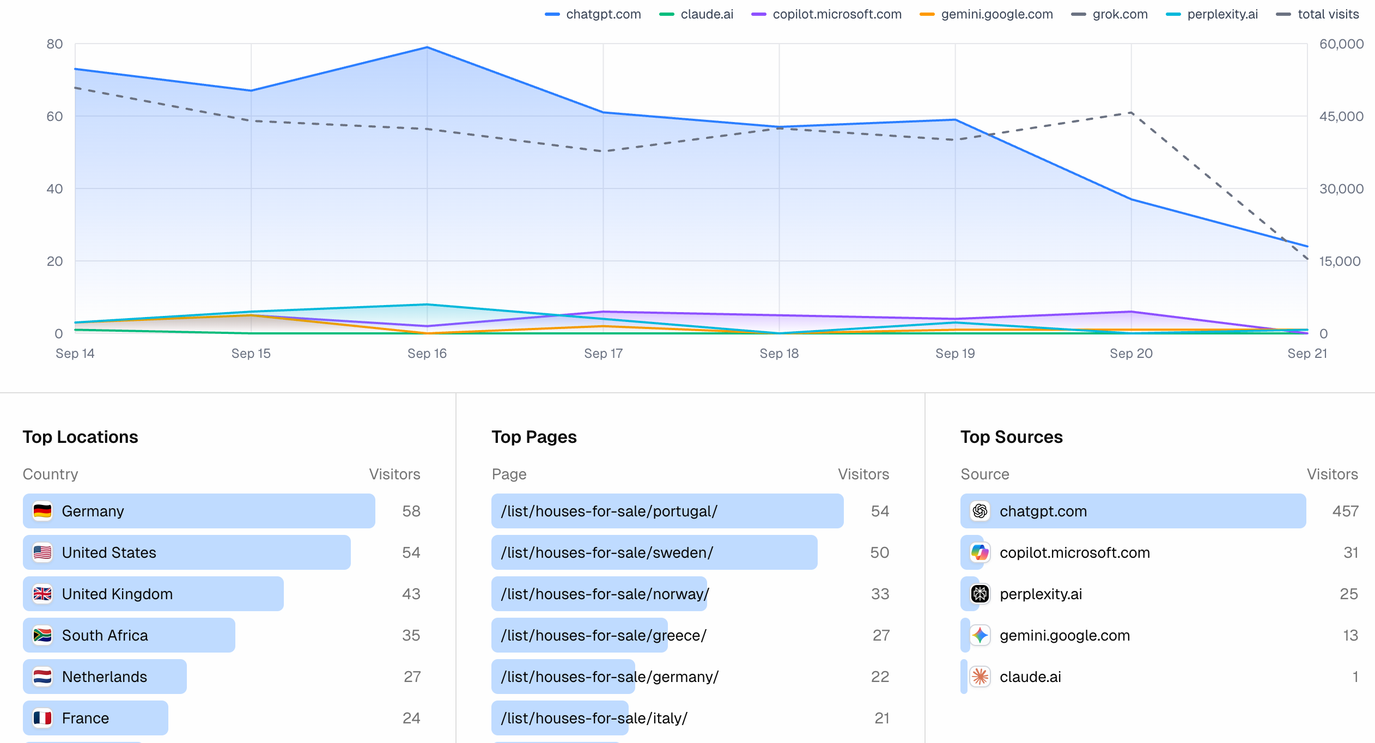Click the United Kingdom flag icon
Screen dimensions: 1375x743
coord(42,594)
